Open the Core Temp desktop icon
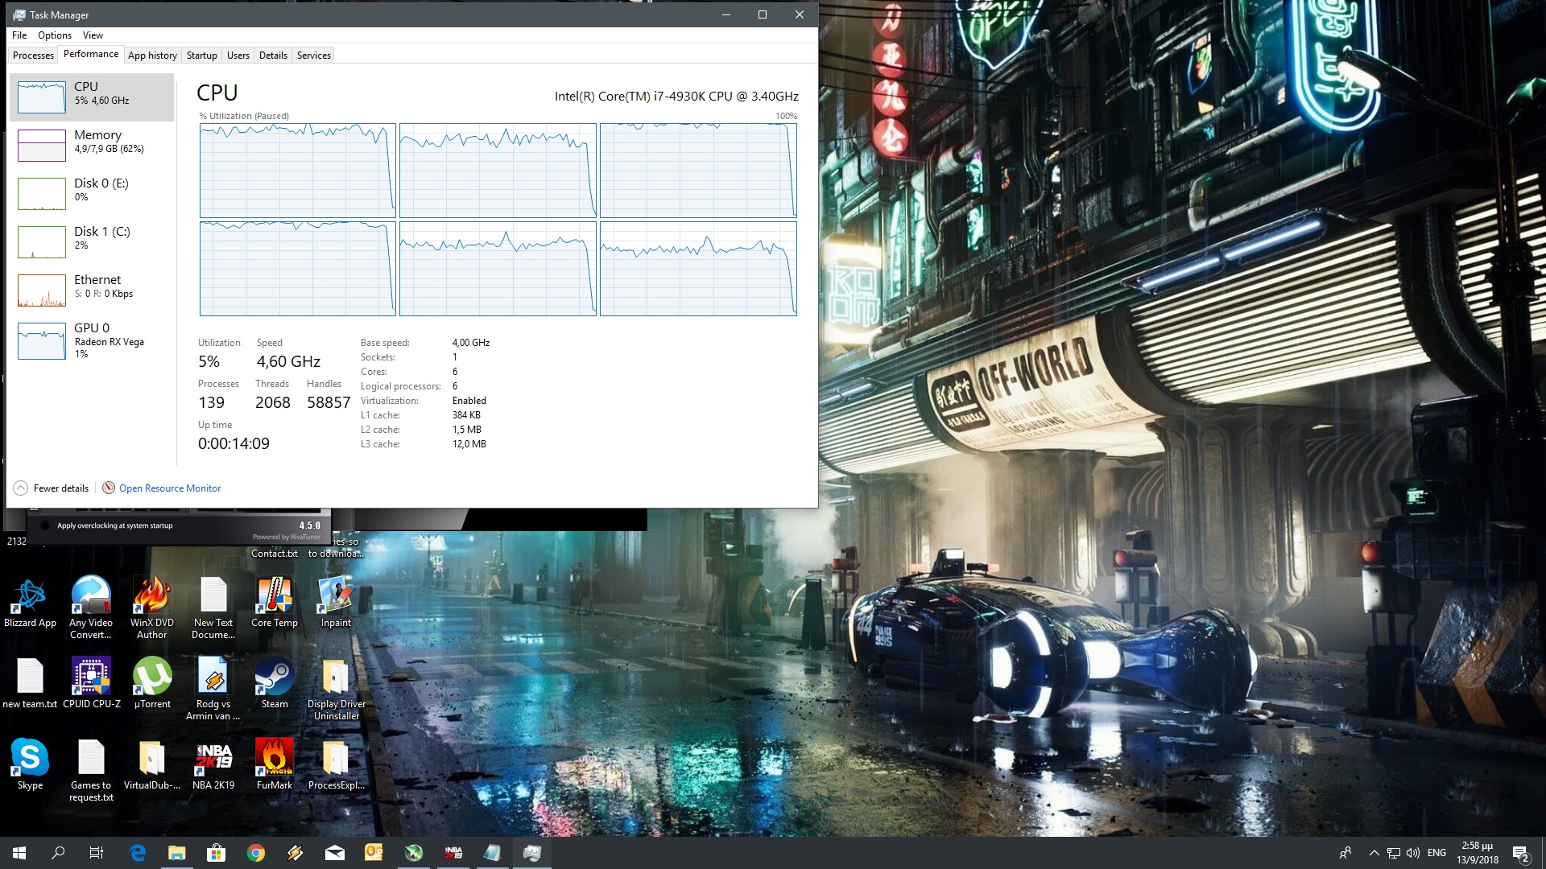Viewport: 1546px width, 869px height. 275,598
